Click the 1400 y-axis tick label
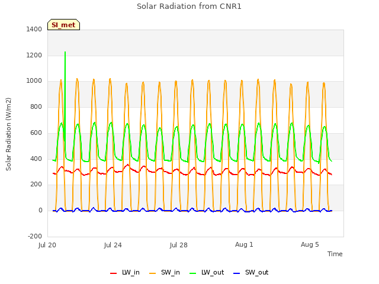The height and width of the screenshot is (284, 379). pyautogui.click(x=34, y=29)
